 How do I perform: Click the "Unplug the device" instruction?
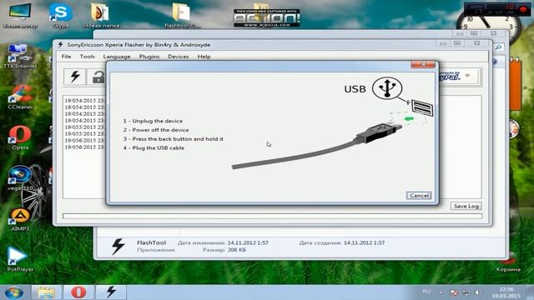153,121
